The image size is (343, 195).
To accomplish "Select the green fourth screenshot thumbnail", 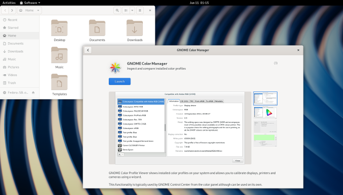I will pos(265,140).
